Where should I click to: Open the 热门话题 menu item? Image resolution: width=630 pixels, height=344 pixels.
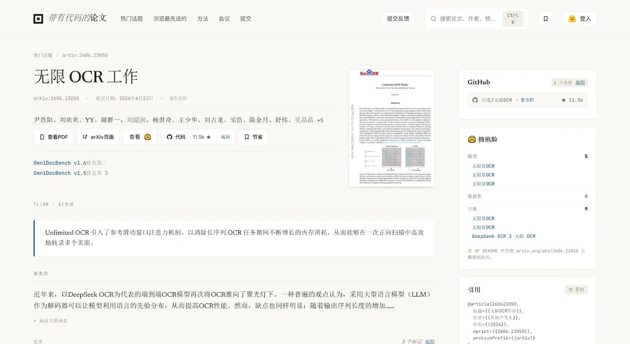coord(132,19)
